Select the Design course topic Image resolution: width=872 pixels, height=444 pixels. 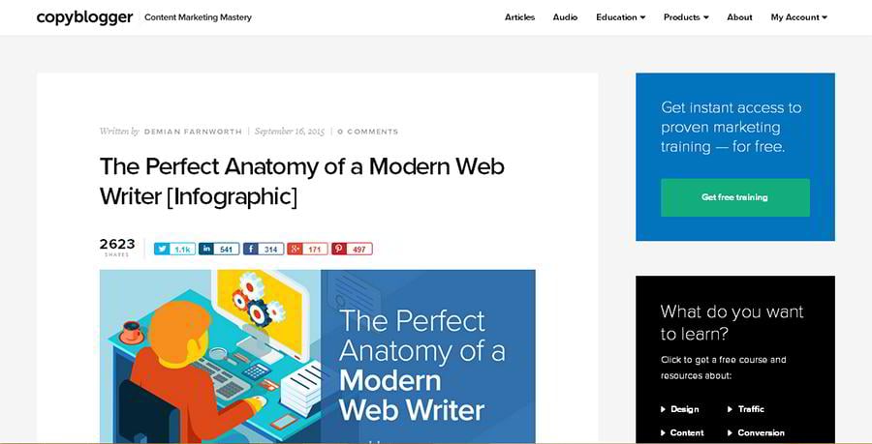pyautogui.click(x=684, y=409)
